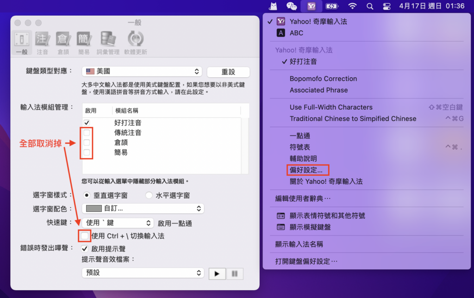Play the alert sound preview
Screen dimensions: 474x298
coord(217,273)
